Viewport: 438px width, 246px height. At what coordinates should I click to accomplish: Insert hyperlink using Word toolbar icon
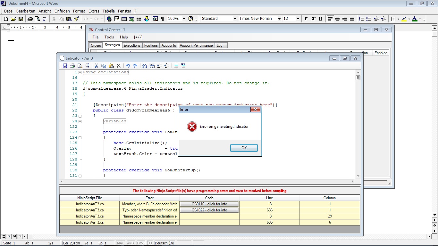point(109,19)
